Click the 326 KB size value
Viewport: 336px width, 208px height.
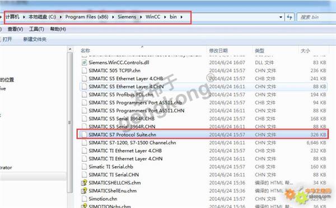pos(318,135)
